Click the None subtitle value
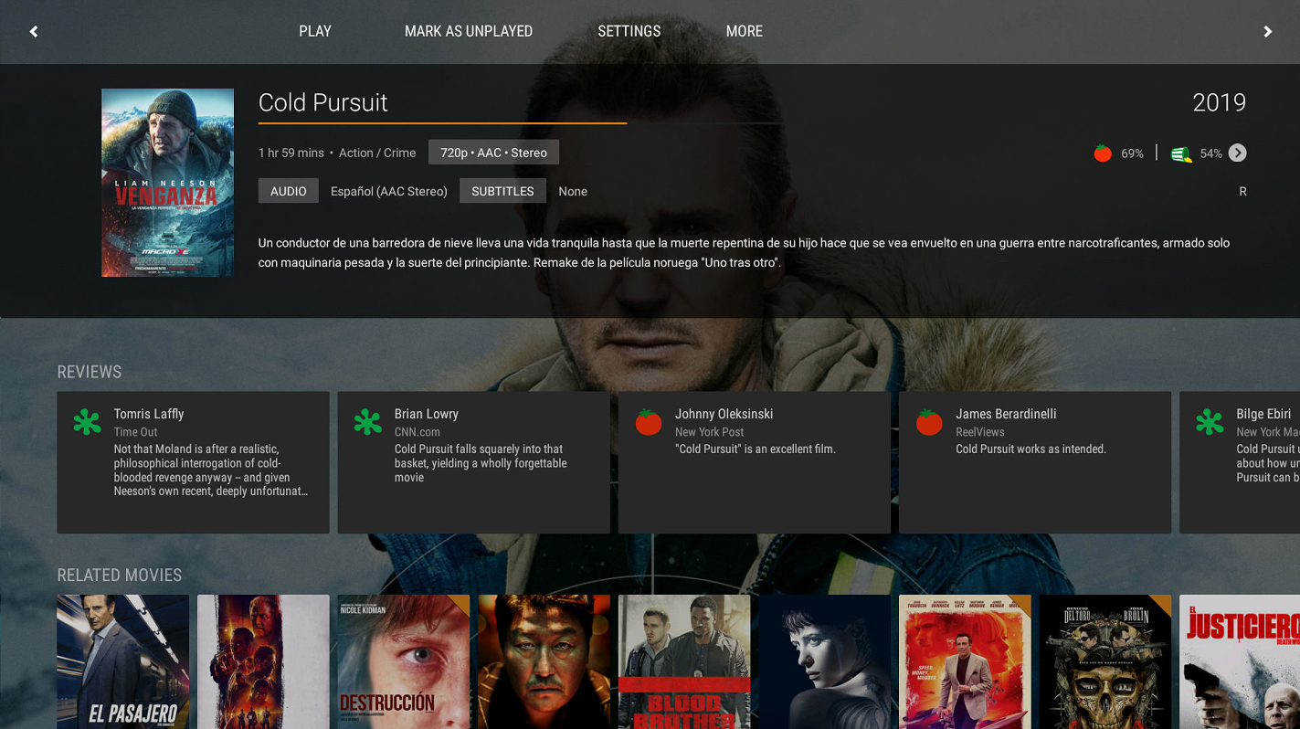The image size is (1300, 729). pyautogui.click(x=573, y=191)
